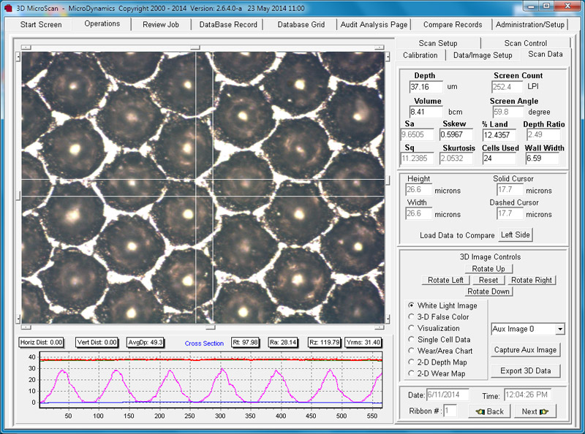585x434 pixels.
Task: Select the Single Cell Data view
Action: (411, 340)
